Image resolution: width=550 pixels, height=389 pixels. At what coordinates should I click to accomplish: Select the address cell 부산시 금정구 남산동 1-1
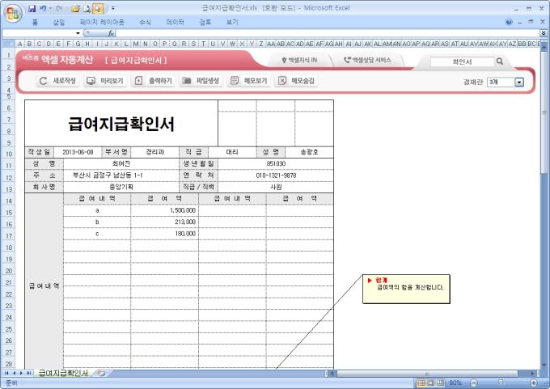121,175
